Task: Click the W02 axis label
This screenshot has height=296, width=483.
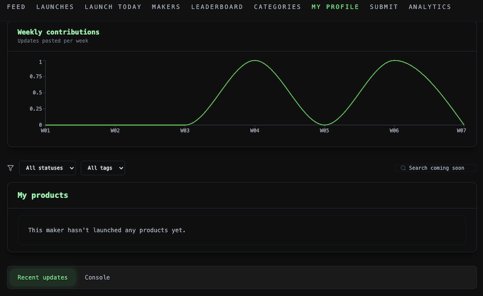Action: [x=115, y=131]
